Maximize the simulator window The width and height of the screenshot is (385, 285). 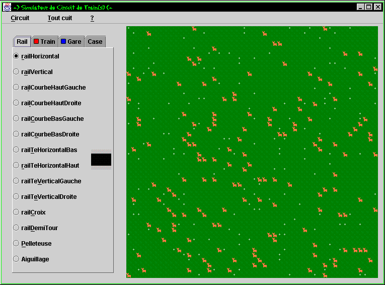pyautogui.click(x=369, y=7)
